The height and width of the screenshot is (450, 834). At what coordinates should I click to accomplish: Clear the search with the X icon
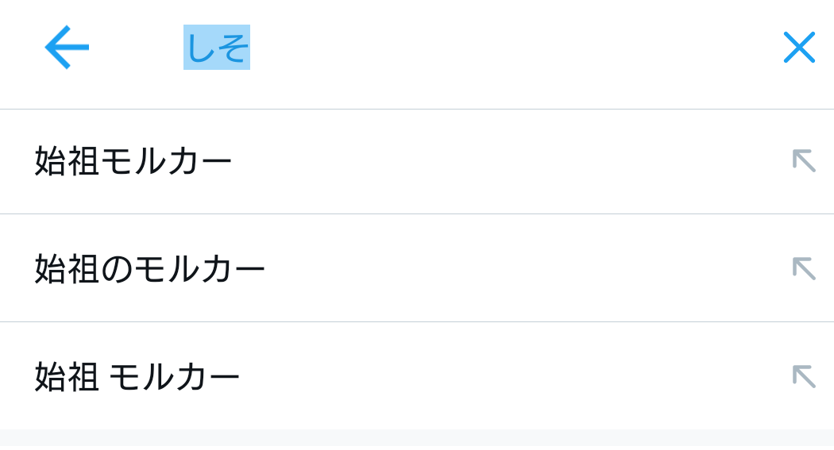[798, 48]
